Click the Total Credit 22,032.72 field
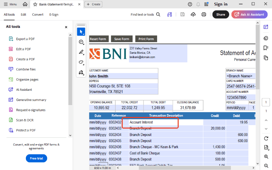Image resolution: width=272 pixels, height=170 pixels. coord(130,108)
